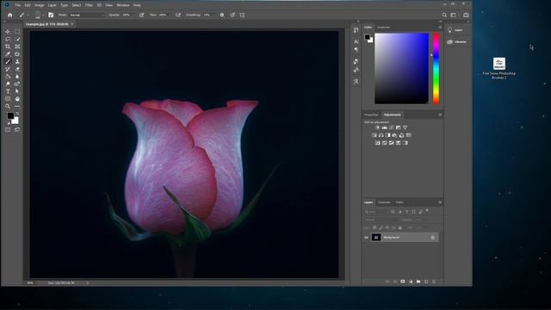Screen dimensions: 551x310
Task: Hide the Background layer eye icon
Action: point(366,238)
